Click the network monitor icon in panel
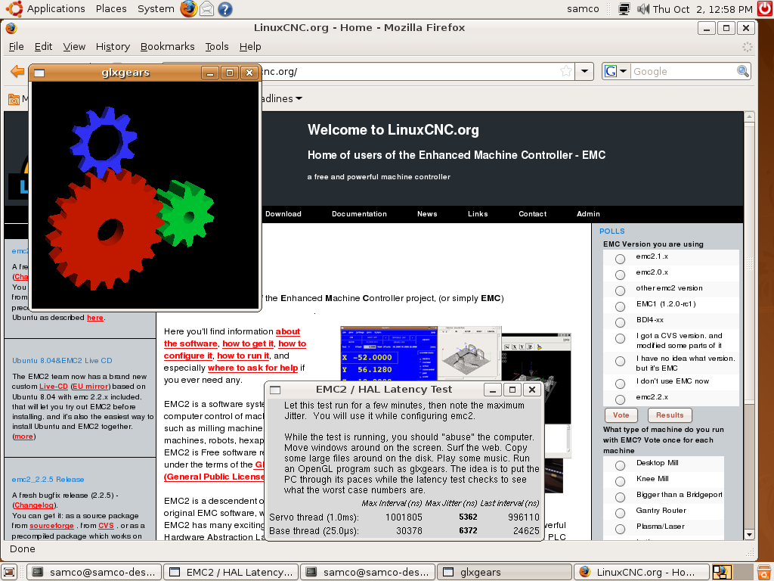Screen dimensions: 774x581 (624, 9)
